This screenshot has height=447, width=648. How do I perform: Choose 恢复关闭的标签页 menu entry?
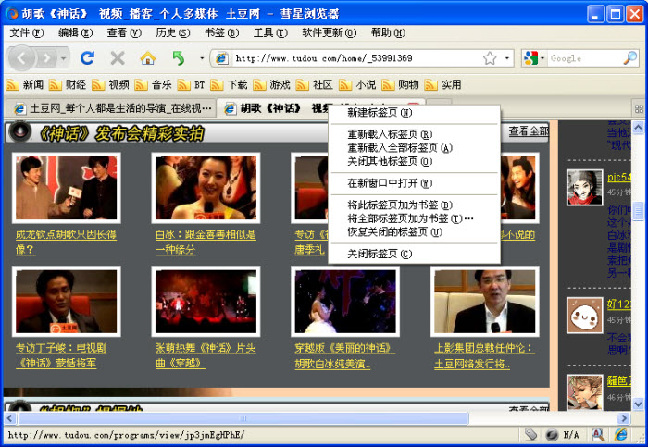click(x=414, y=231)
